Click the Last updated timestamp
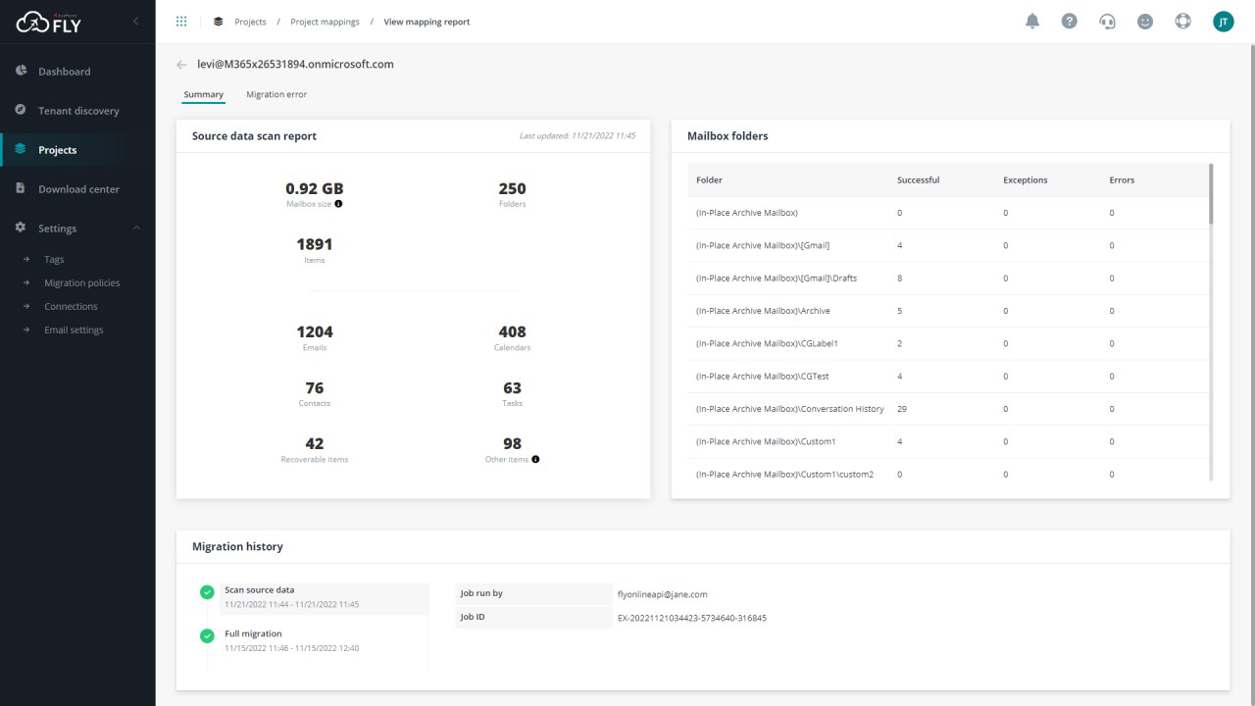This screenshot has width=1255, height=706. coord(577,136)
